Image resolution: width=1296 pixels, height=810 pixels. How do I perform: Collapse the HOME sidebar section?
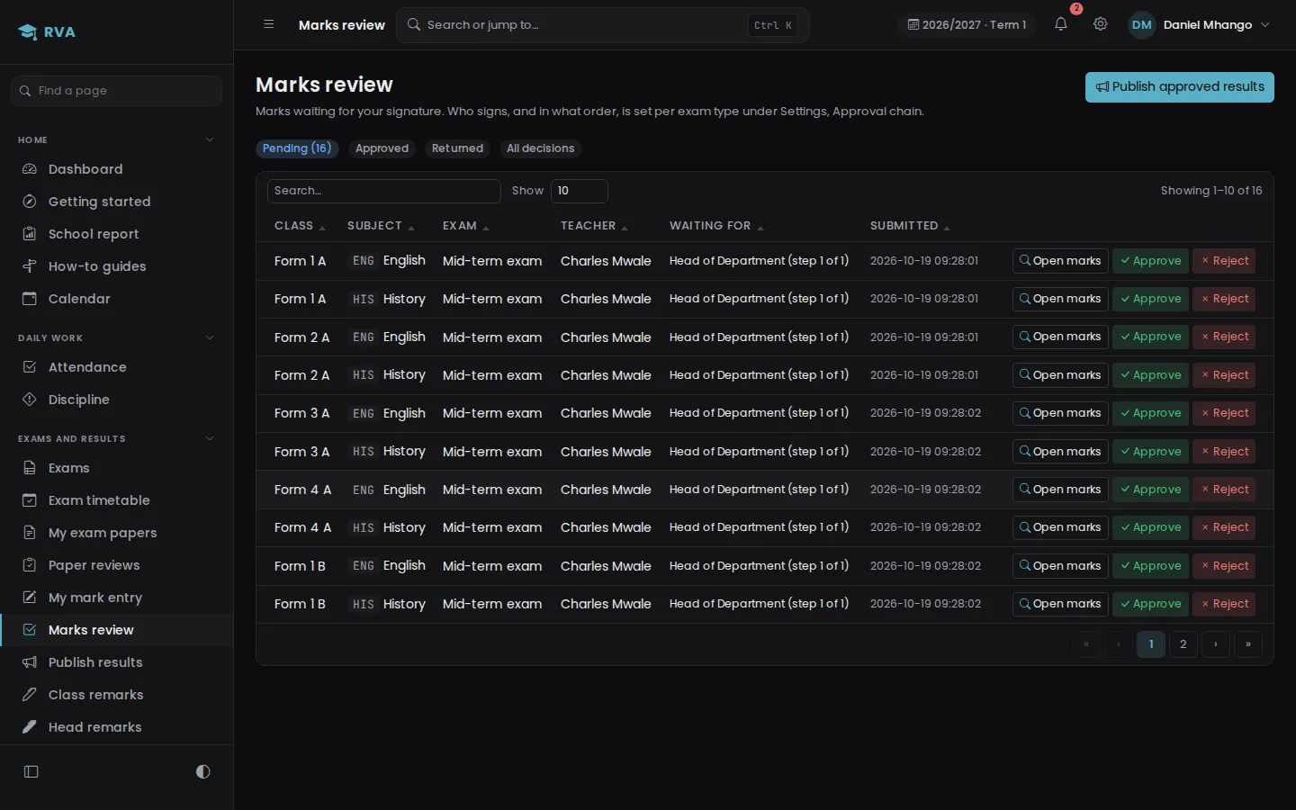pyautogui.click(x=210, y=139)
